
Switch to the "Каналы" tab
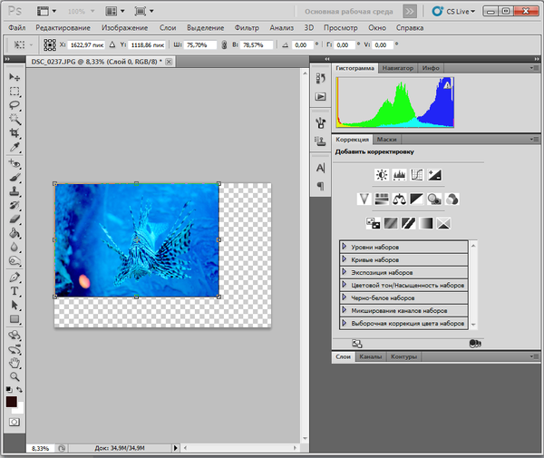(x=370, y=356)
